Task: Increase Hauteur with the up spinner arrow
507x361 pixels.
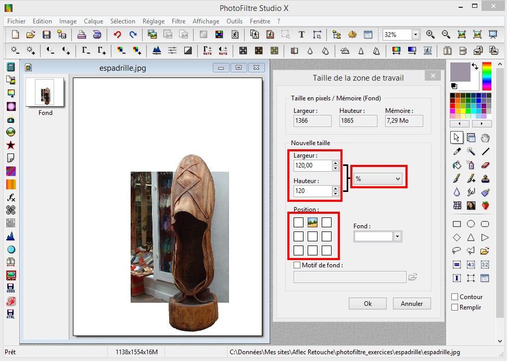Action: 335,188
